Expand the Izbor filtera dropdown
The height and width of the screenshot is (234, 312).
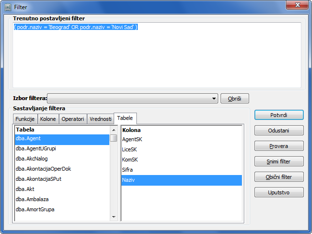pos(214,99)
